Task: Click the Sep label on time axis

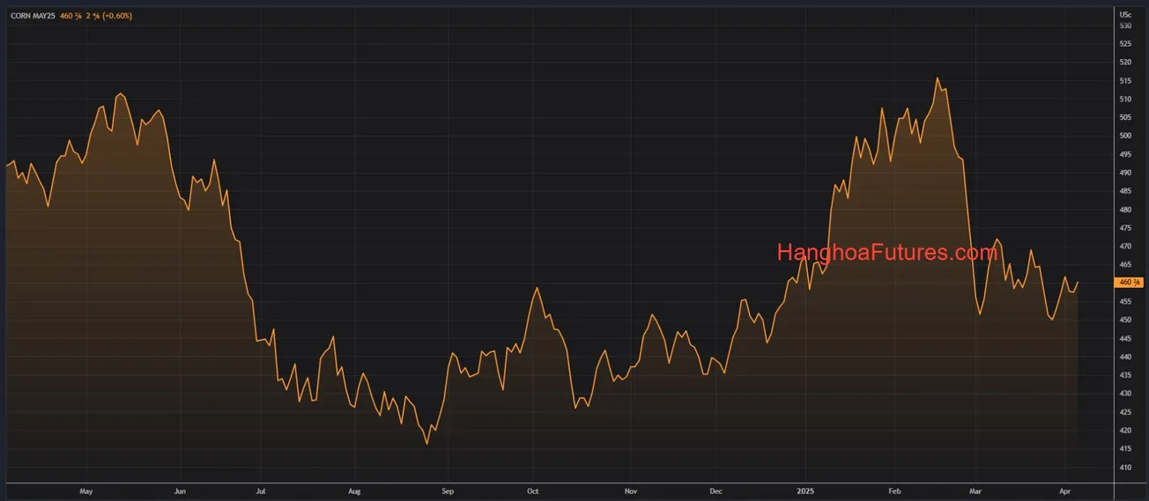Action: 448,491
